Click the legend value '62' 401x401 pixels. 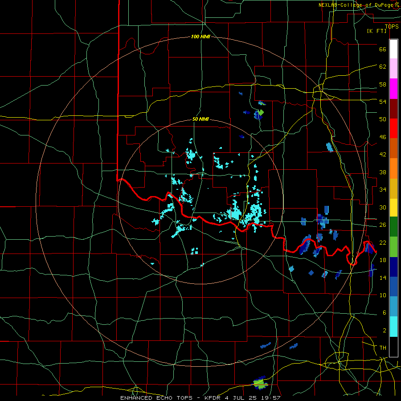point(383,67)
